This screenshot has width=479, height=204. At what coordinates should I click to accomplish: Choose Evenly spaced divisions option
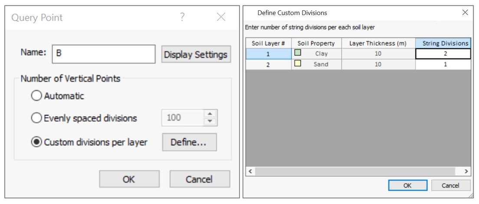pos(36,118)
